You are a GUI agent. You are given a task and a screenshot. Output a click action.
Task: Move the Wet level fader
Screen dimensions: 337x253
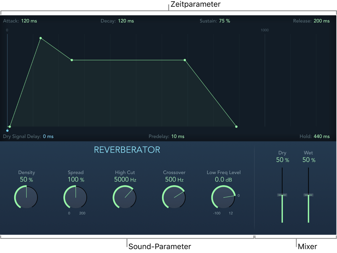coord(308,195)
